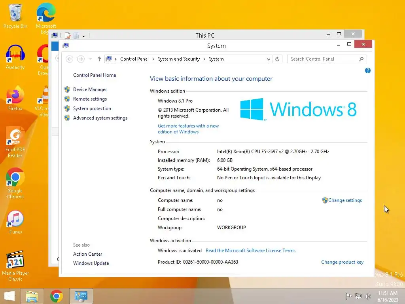Click the 6.00 GB memory value
The width and height of the screenshot is (405, 304).
(225, 161)
